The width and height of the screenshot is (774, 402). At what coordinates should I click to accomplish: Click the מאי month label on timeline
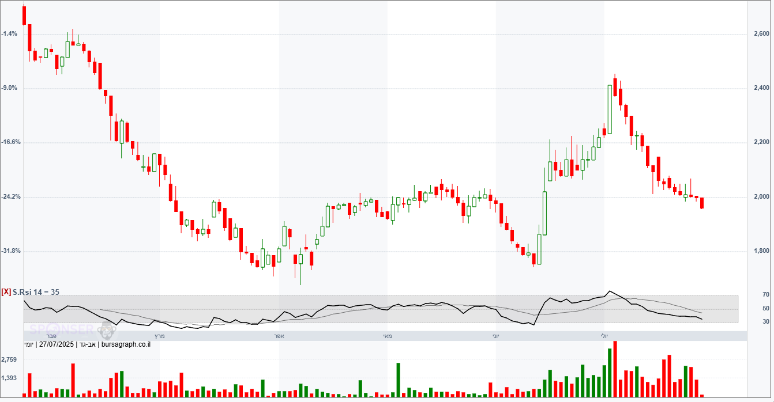tap(388, 335)
